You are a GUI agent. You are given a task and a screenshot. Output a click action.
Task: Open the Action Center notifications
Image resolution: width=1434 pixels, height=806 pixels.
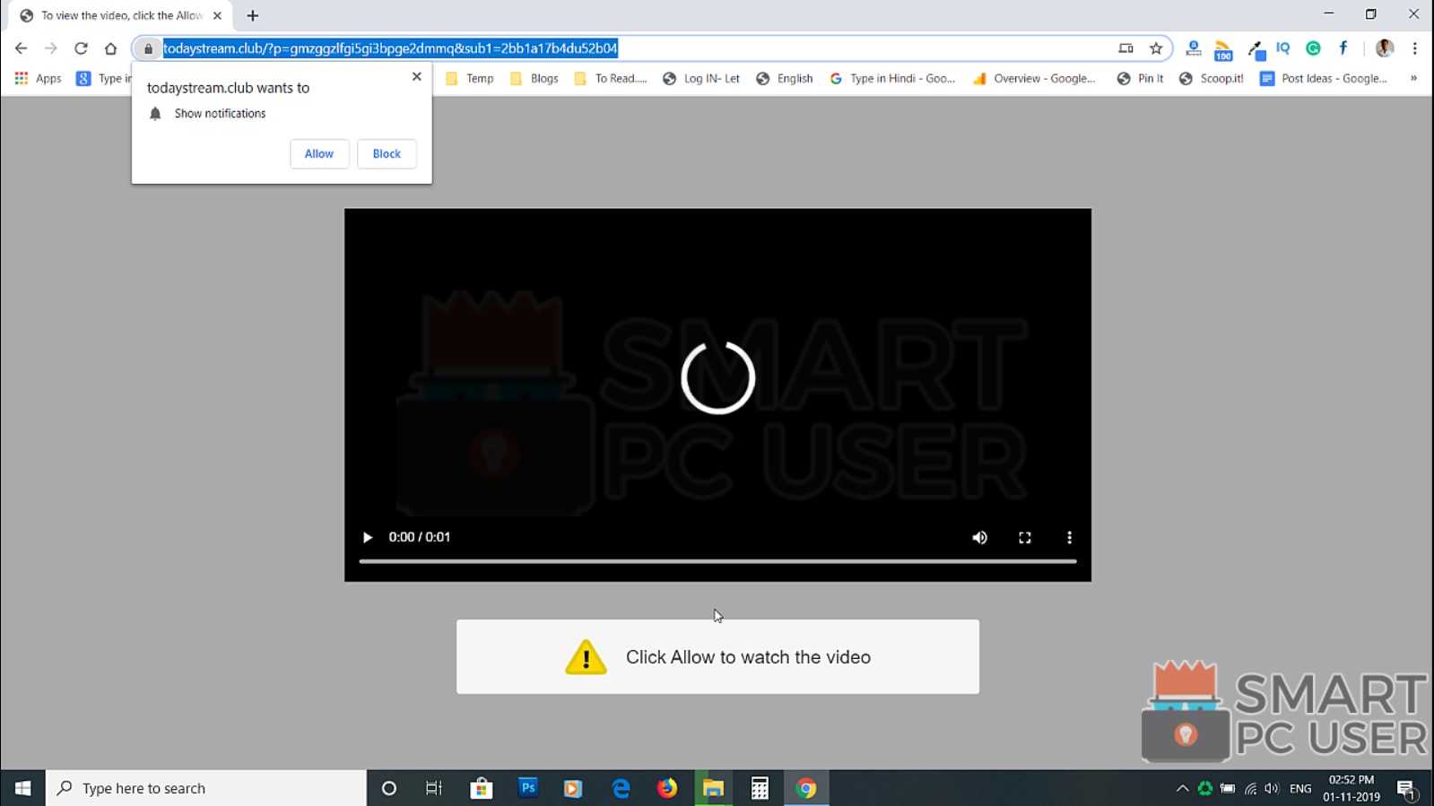point(1406,788)
